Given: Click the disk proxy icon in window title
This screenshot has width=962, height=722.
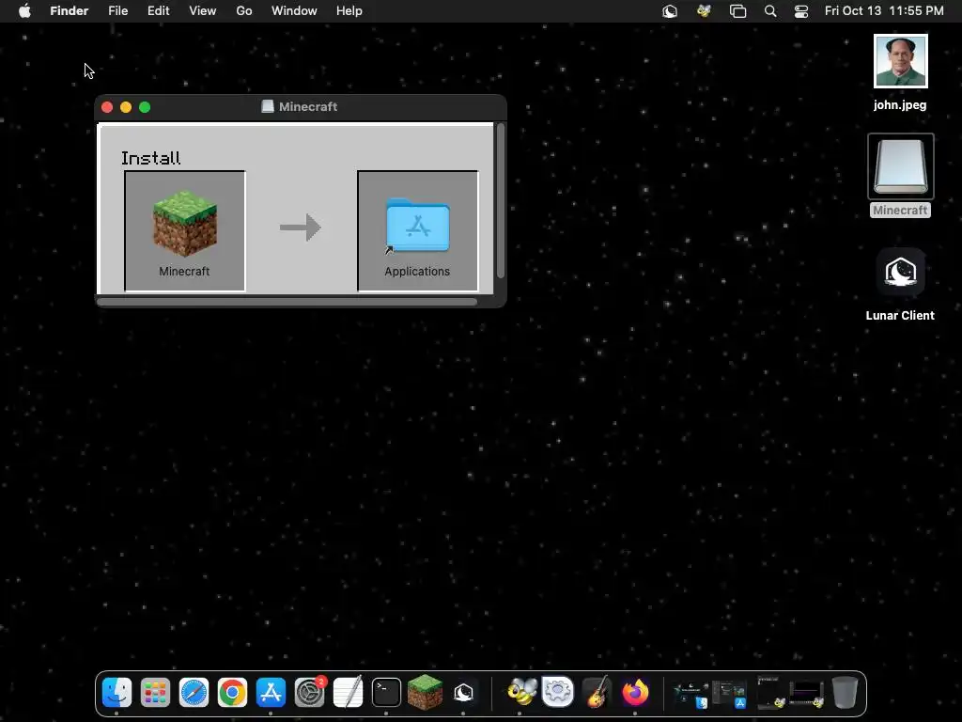Looking at the screenshot, I should [268, 107].
